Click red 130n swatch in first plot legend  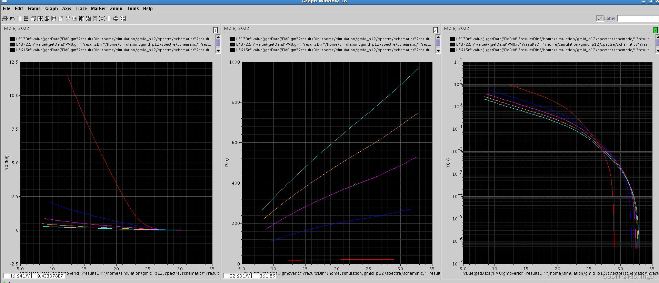[x=12, y=39]
